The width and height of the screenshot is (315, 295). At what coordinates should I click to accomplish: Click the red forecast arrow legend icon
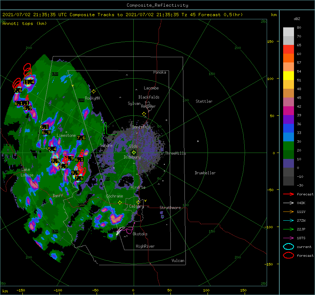(288, 194)
